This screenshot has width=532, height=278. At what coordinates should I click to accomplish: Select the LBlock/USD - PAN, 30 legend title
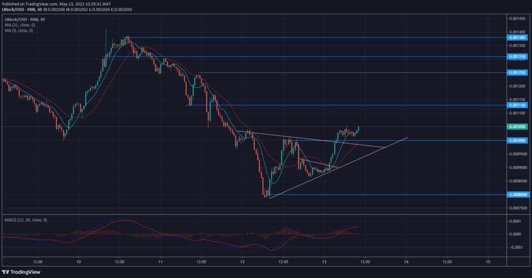point(25,19)
